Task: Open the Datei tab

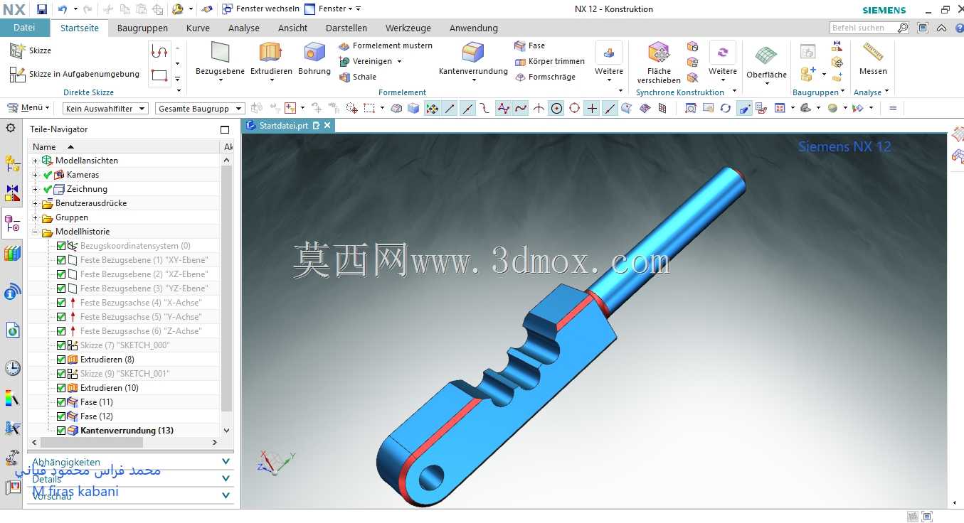Action: [24, 28]
